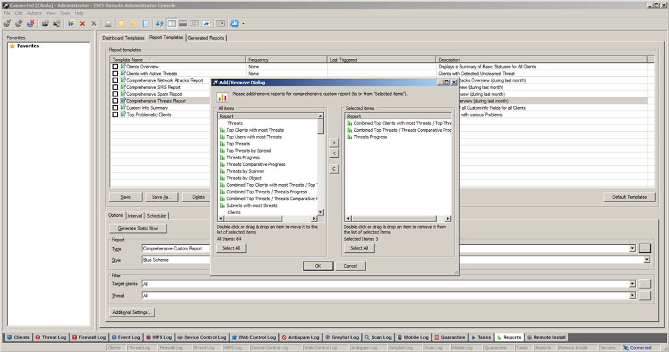669x352 pixels.
Task: Tick the Comprehensive Network Attacks Report checkbox
Action: click(x=115, y=80)
